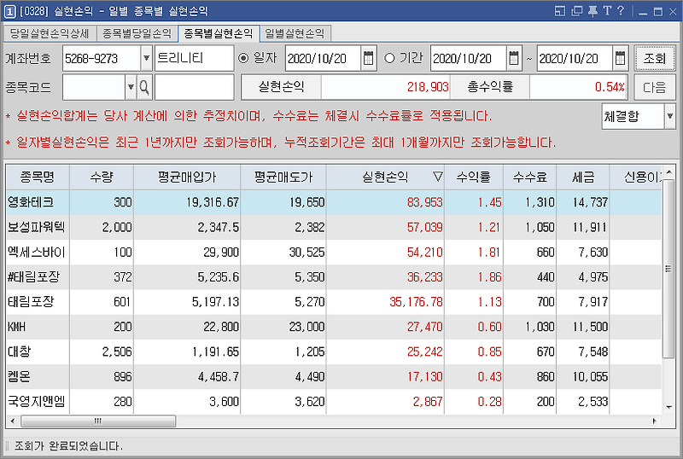Click the table scroll down arrow
The width and height of the screenshot is (683, 459).
click(668, 408)
